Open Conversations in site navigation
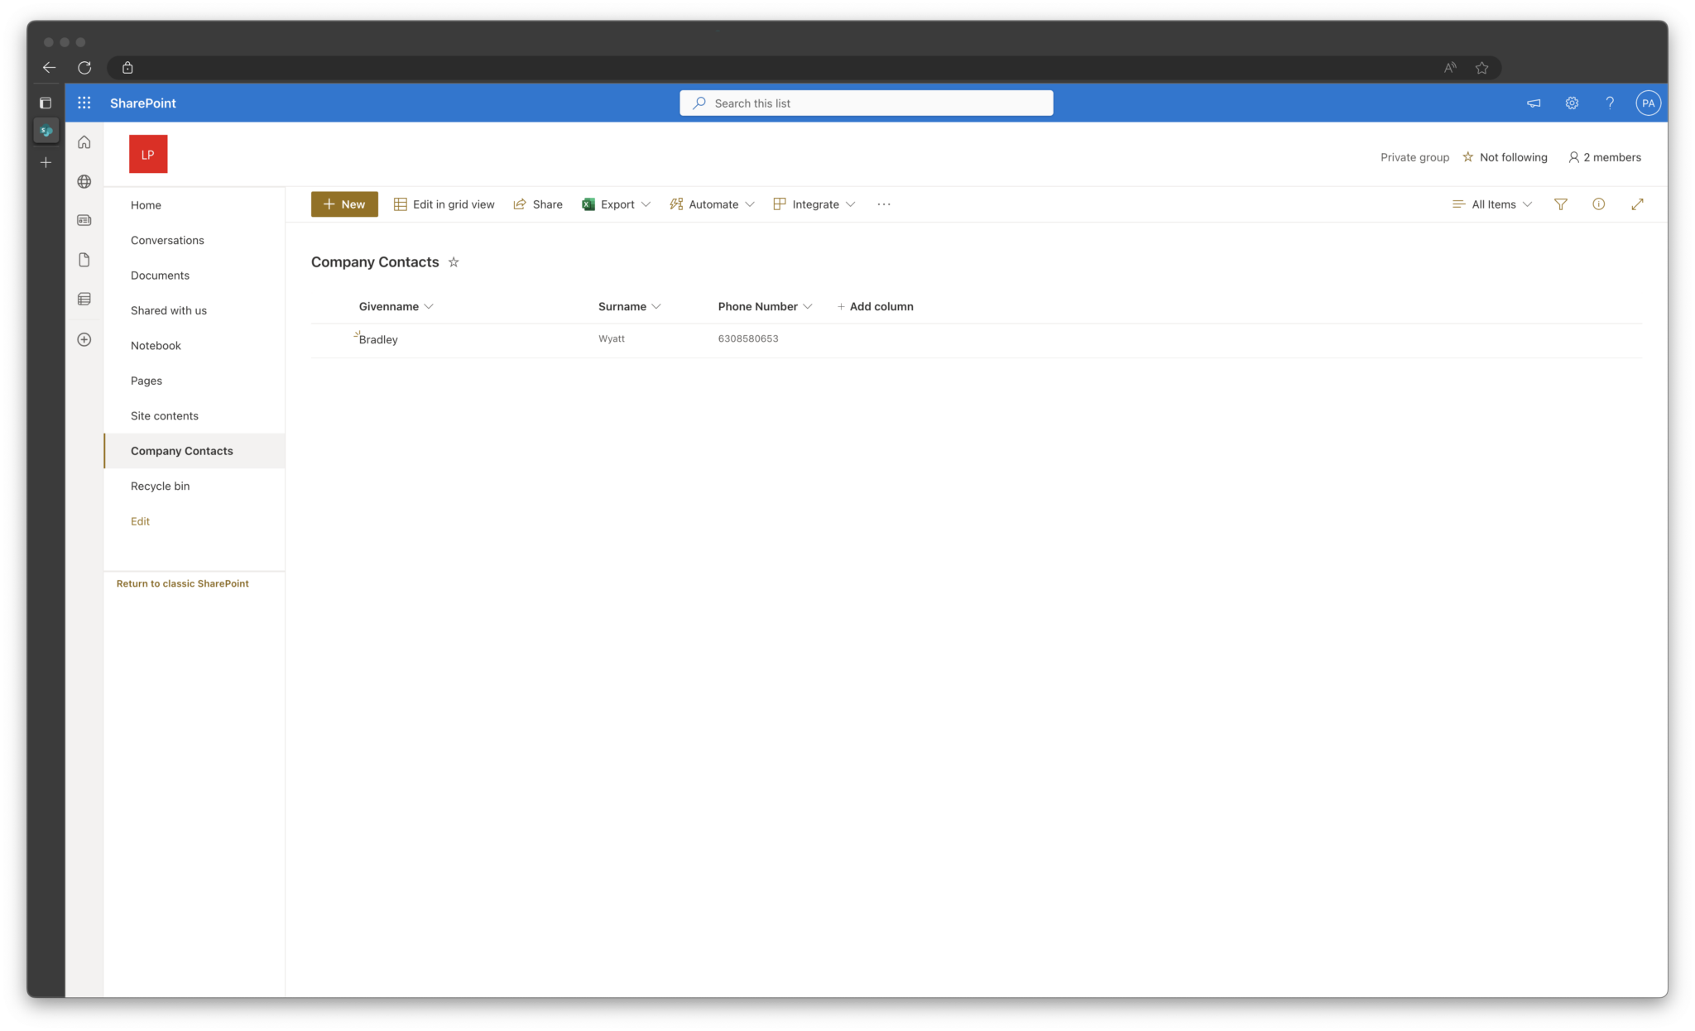Viewport: 1695px width, 1031px height. point(167,240)
